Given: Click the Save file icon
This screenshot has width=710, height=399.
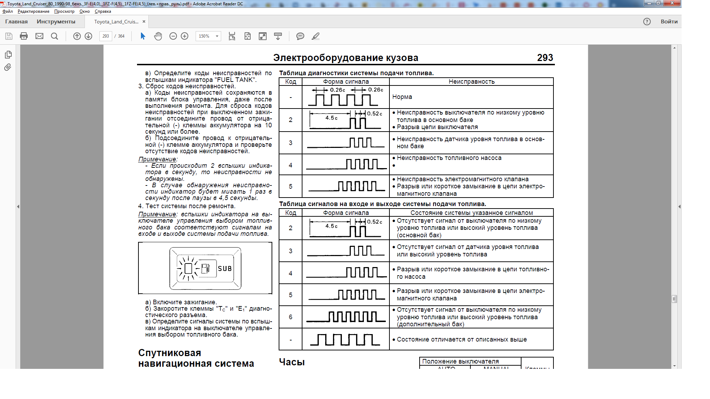Looking at the screenshot, I should (x=9, y=36).
